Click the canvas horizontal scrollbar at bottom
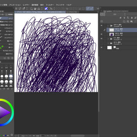Image resolution: width=137 pixels, height=137 pixels. click(78, 135)
